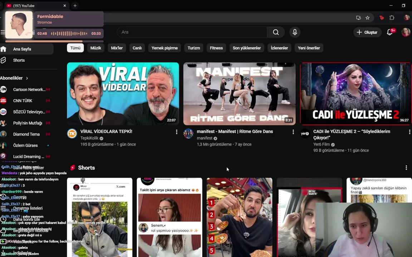Viewport: 412px width, 257px height.
Task: Go to Ana Sayfa in sidebar
Action: (27, 49)
